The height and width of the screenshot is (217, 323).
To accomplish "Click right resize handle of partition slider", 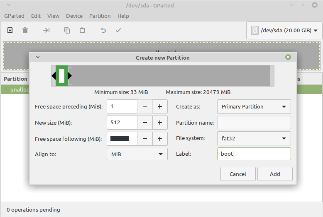I will (x=70, y=76).
